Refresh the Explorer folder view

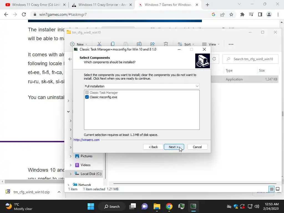click(214, 59)
